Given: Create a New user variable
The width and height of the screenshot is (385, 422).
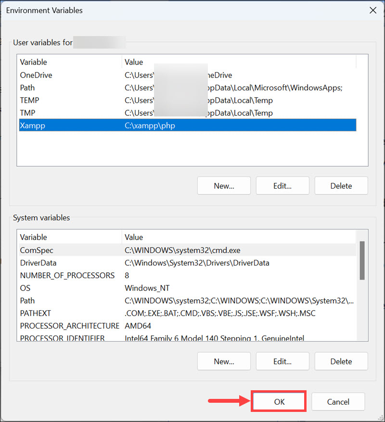Looking at the screenshot, I should point(223,185).
